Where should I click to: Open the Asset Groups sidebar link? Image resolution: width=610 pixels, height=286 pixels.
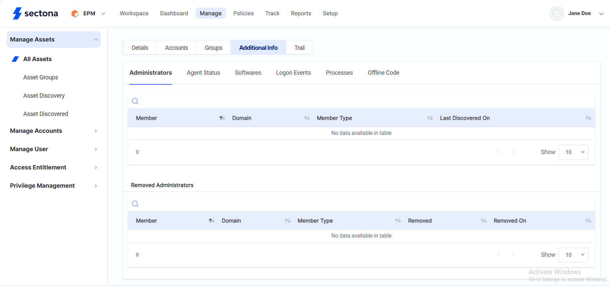40,77
